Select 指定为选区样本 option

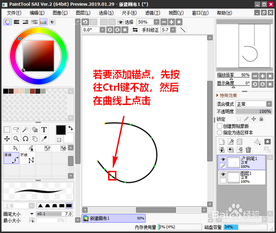(x=219, y=132)
